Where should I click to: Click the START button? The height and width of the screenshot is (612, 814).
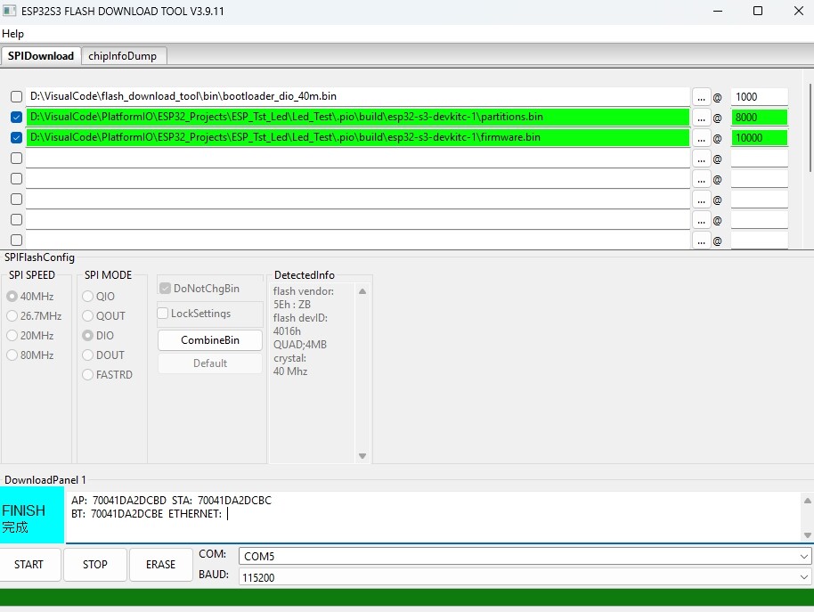[x=29, y=564]
